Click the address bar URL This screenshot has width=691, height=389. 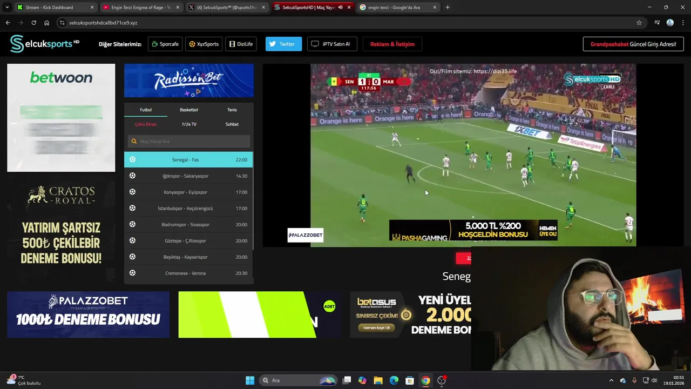(103, 23)
